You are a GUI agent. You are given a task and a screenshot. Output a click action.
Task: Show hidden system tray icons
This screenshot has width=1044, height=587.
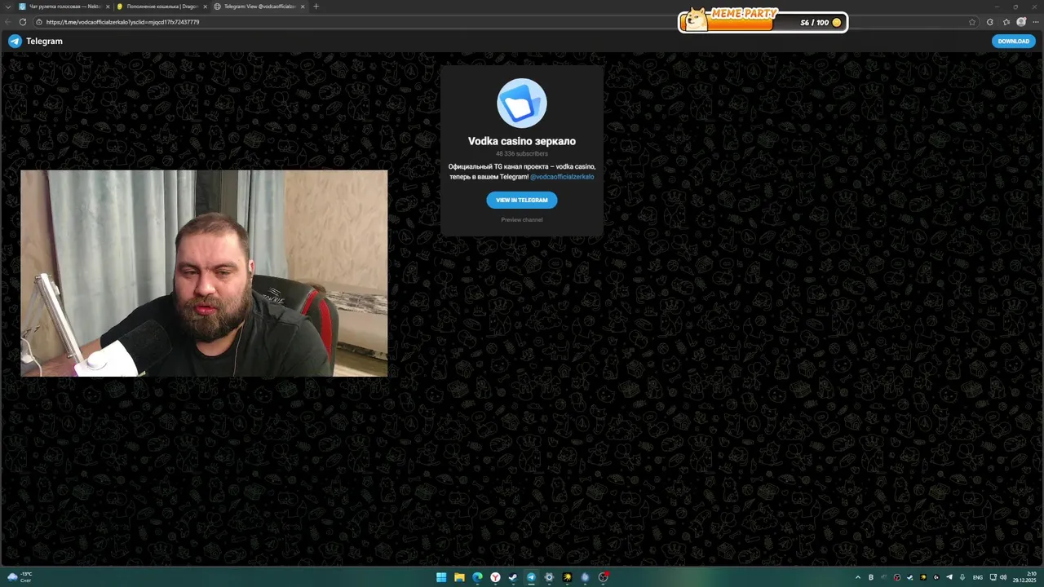(858, 577)
